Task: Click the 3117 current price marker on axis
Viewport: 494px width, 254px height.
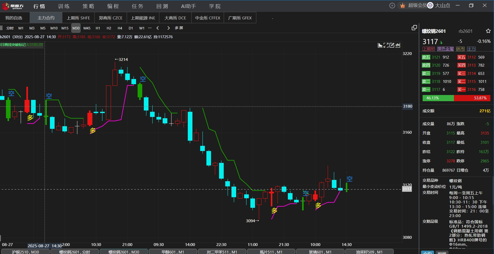Action: 407,189
